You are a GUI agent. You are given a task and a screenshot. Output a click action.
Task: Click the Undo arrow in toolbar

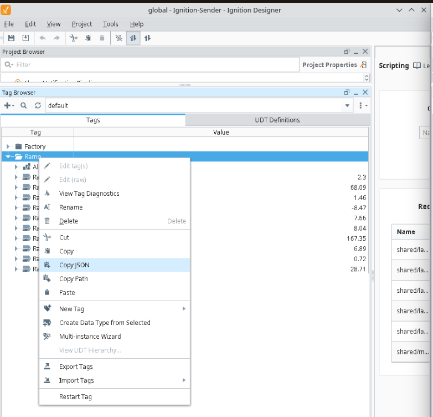click(x=42, y=38)
